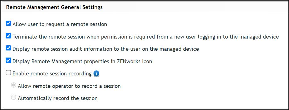The height and width of the screenshot is (110, 289).
Task: Toggle the Terminate the remote session checkbox
Action: tap(9, 36)
